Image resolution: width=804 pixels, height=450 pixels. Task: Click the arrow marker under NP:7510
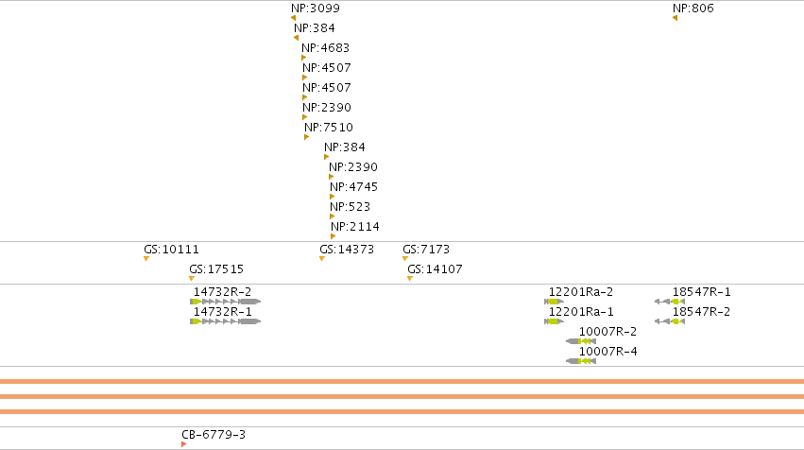pyautogui.click(x=307, y=137)
